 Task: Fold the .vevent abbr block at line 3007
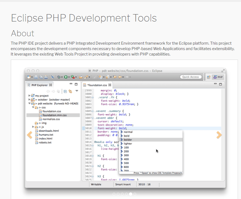[x=93, y=118]
